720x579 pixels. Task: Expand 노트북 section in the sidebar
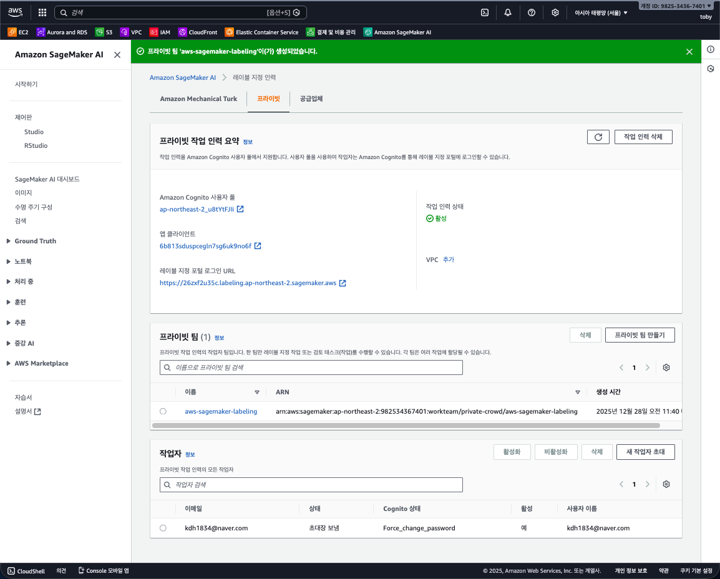click(x=19, y=261)
